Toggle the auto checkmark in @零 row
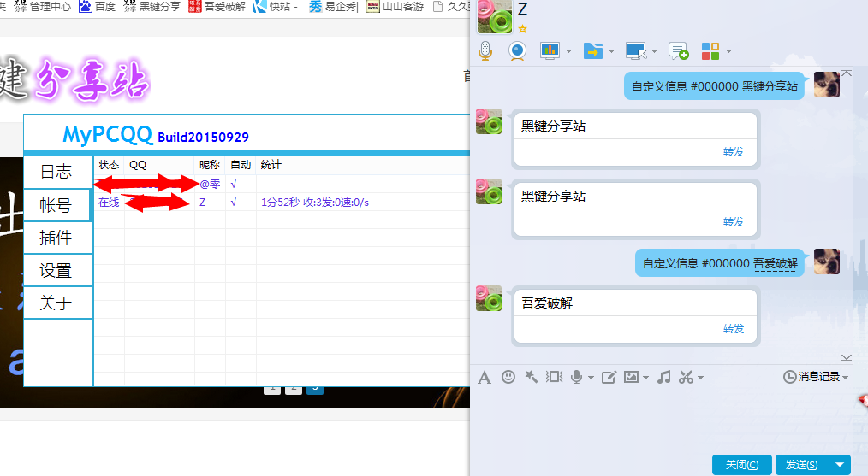 tap(234, 184)
